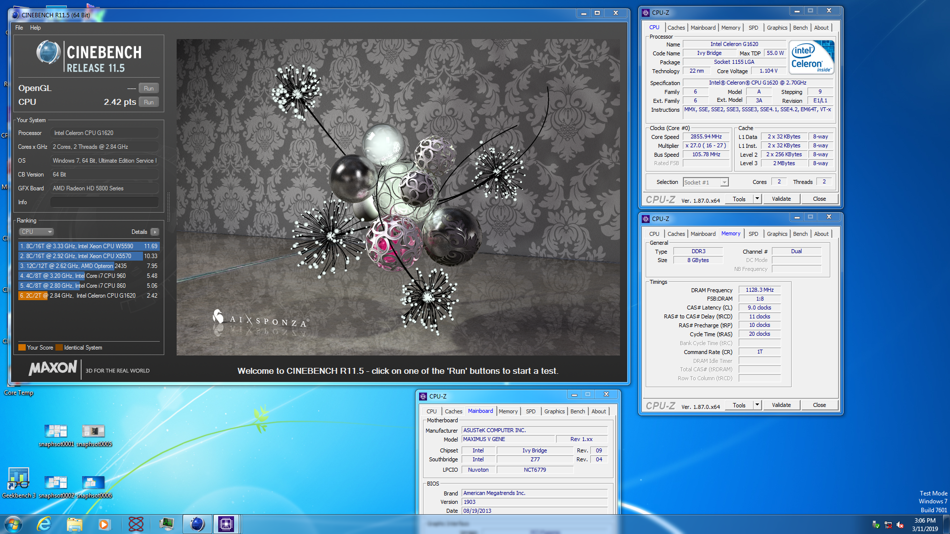Select snaphsot0006 desktop file

coord(94,487)
